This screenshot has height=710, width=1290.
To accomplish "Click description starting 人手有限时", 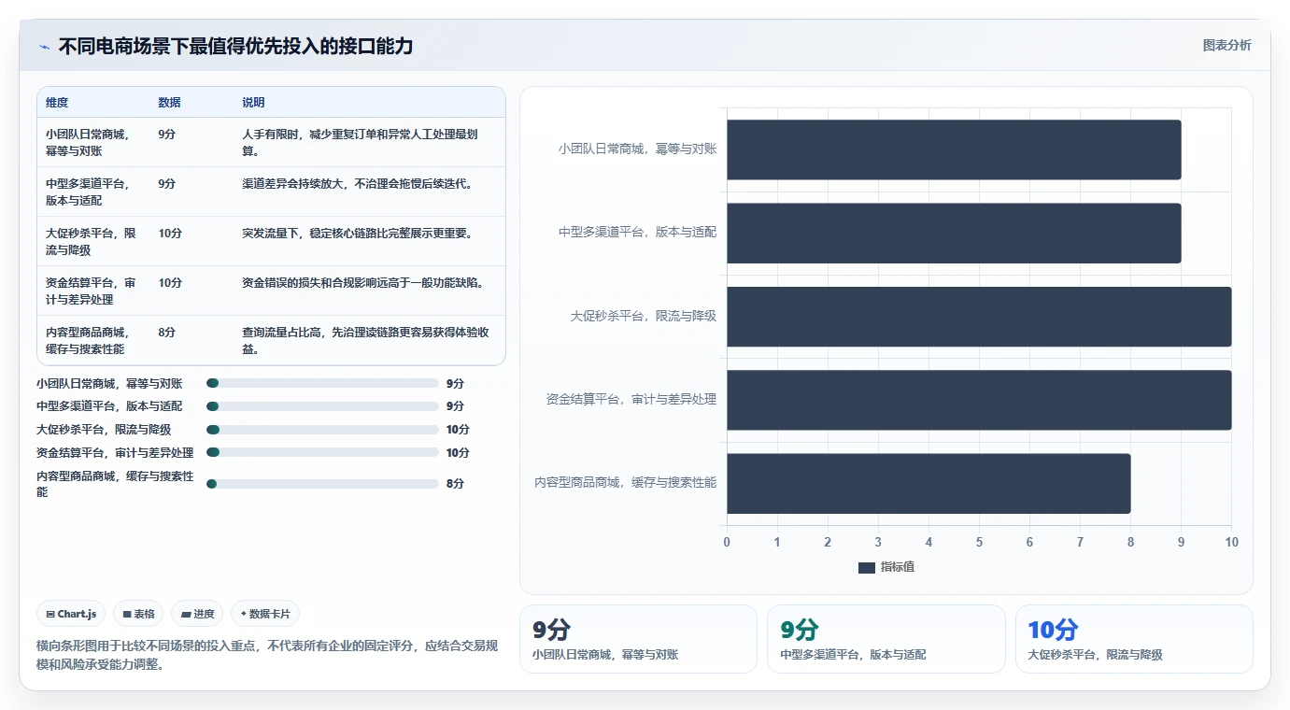I will (x=361, y=142).
